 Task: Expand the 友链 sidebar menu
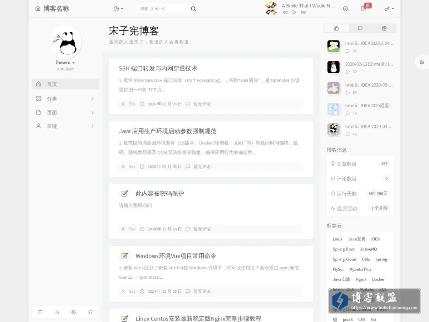pos(65,126)
